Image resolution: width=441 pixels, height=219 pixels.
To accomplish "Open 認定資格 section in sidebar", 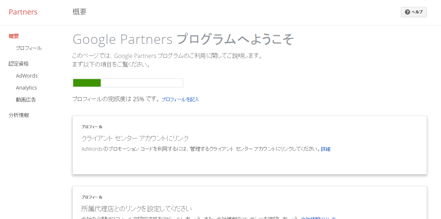I will pyautogui.click(x=18, y=64).
